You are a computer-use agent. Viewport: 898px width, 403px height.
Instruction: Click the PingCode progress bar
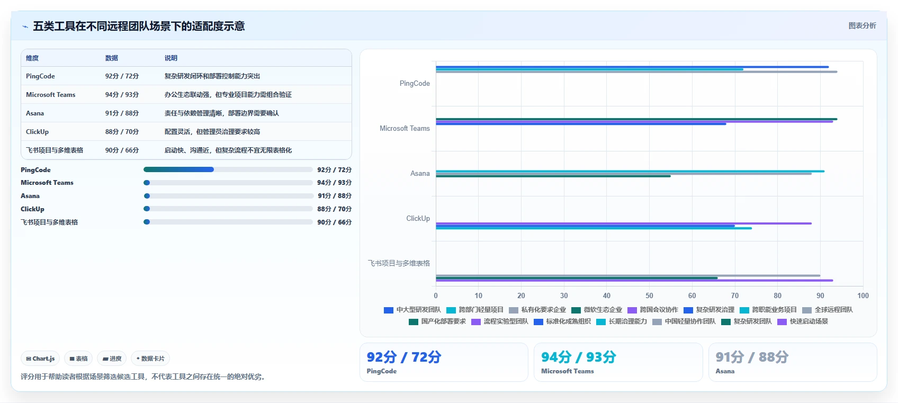click(228, 169)
